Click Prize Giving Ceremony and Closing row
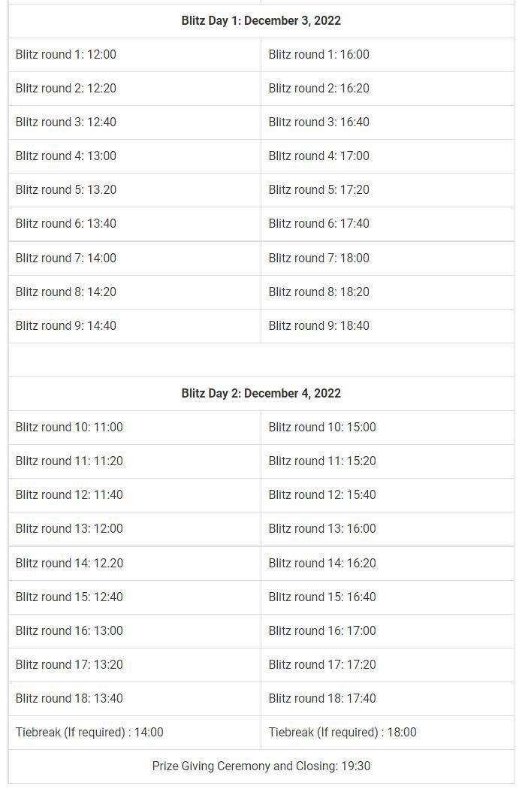Image resolution: width=522 pixels, height=789 pixels. (x=261, y=766)
